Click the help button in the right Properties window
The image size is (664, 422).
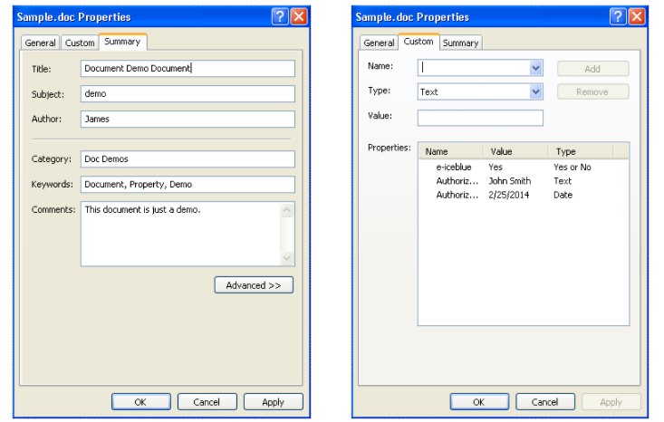619,17
